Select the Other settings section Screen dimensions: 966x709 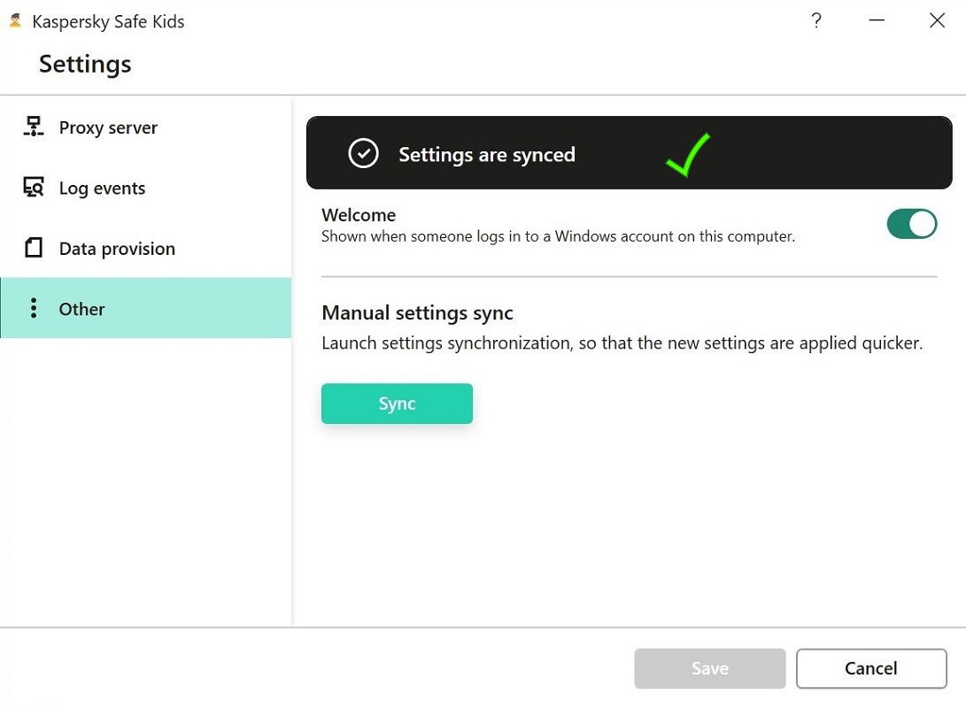coord(82,308)
